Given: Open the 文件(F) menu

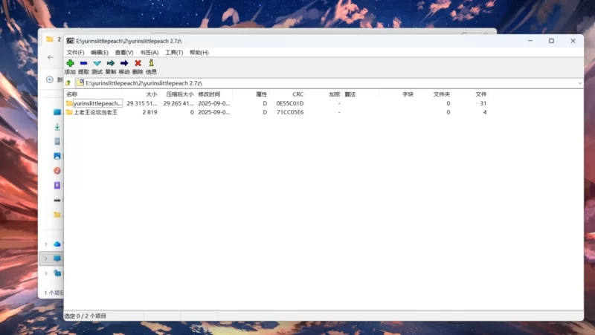Looking at the screenshot, I should [x=75, y=53].
